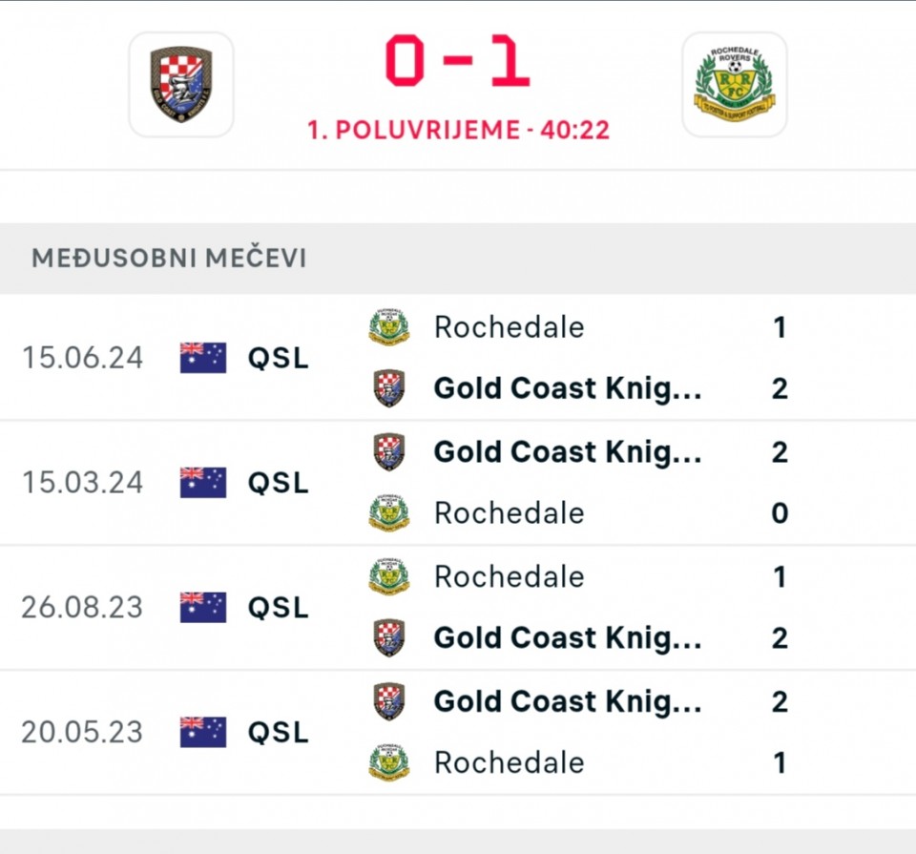Open the Gold Coast Knights crest in the header
The image size is (916, 854).
pyautogui.click(x=181, y=84)
